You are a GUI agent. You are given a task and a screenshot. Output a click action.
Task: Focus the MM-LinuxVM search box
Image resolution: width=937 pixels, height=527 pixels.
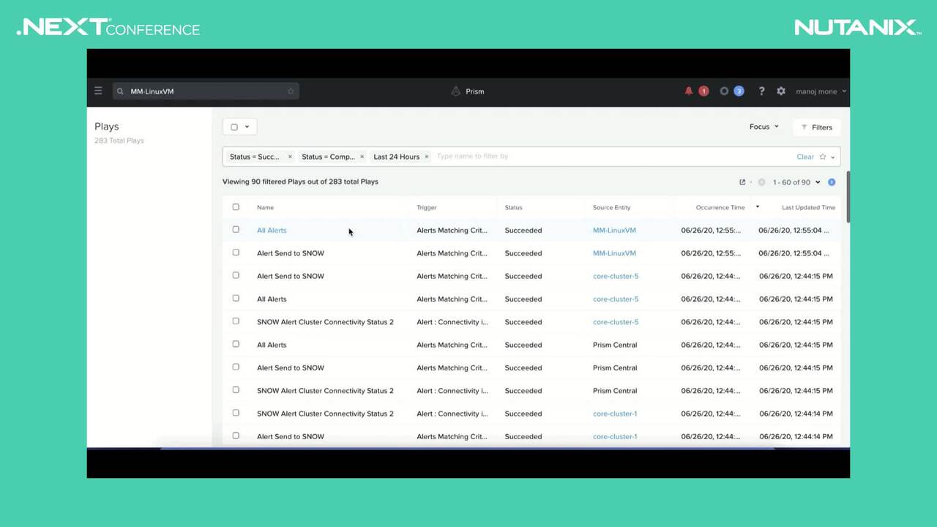(x=206, y=91)
